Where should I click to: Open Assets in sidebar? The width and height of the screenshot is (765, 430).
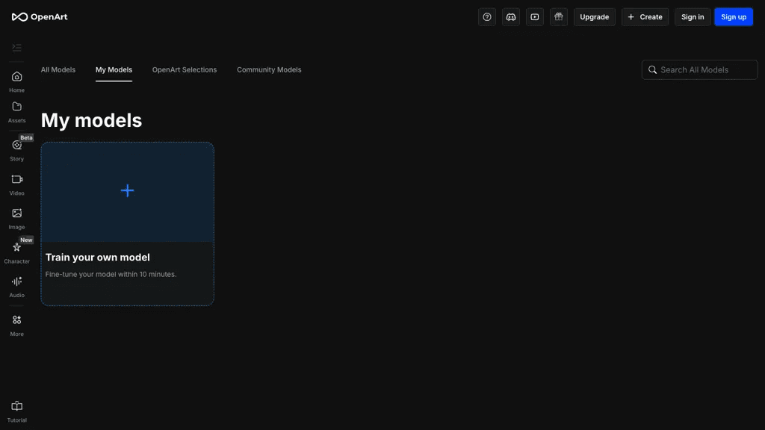[x=16, y=112]
